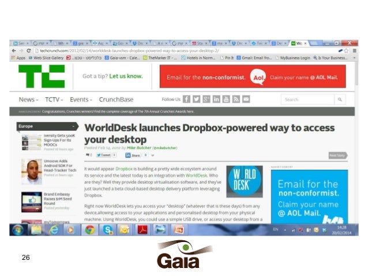Collapse the Europe sidebar section
This screenshot has height=276, width=368.
tap(73, 126)
